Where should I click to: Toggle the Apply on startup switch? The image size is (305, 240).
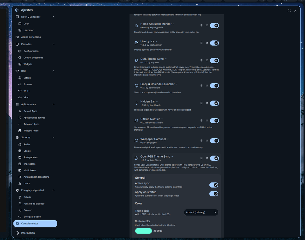coord(214,194)
